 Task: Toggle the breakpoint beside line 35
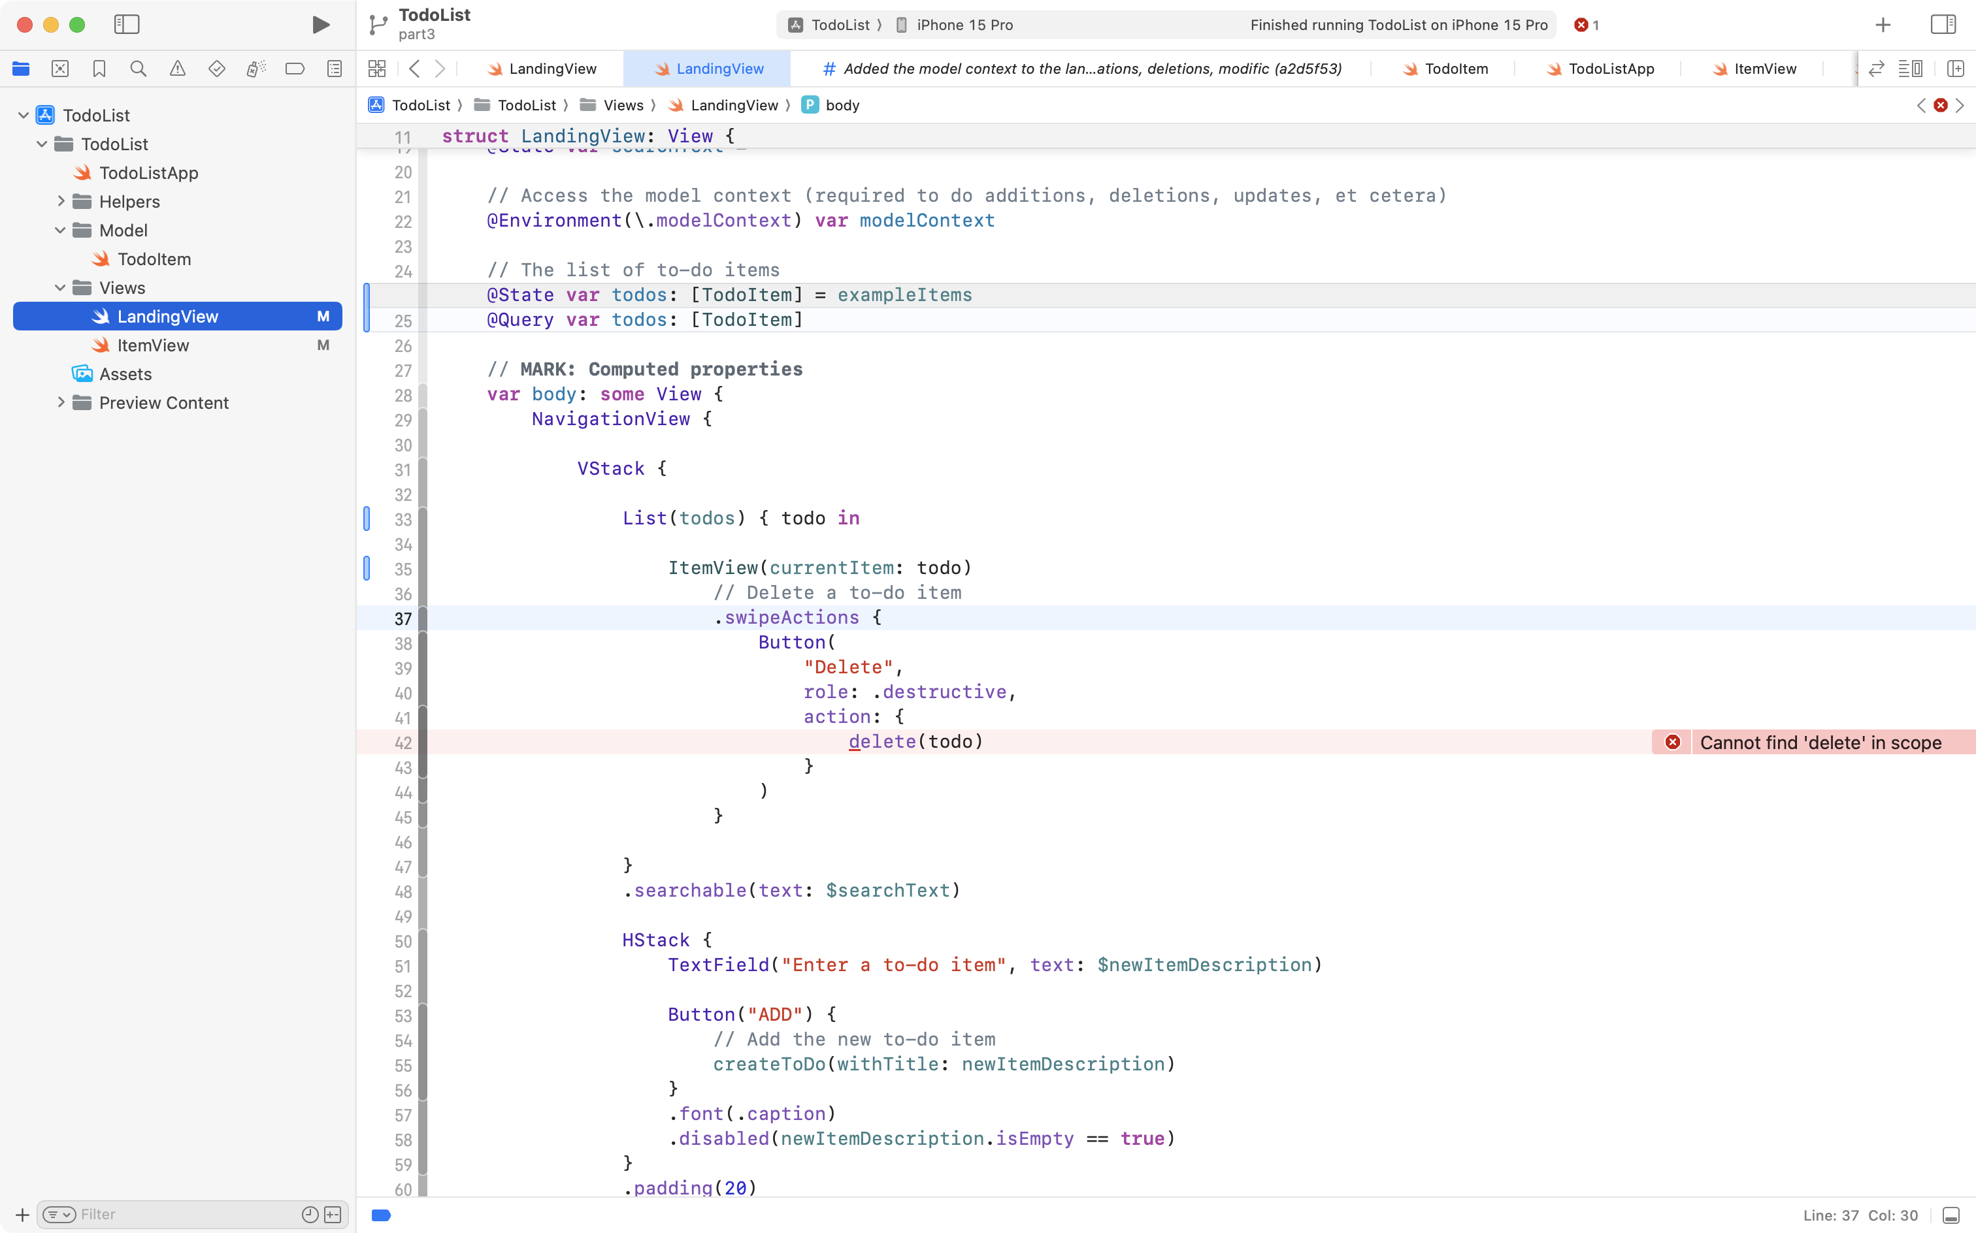367,568
